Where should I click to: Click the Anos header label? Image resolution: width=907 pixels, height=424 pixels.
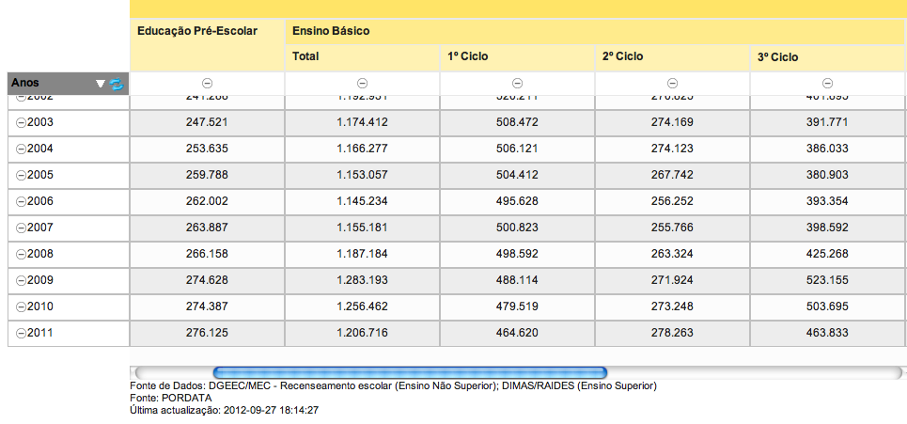point(25,83)
